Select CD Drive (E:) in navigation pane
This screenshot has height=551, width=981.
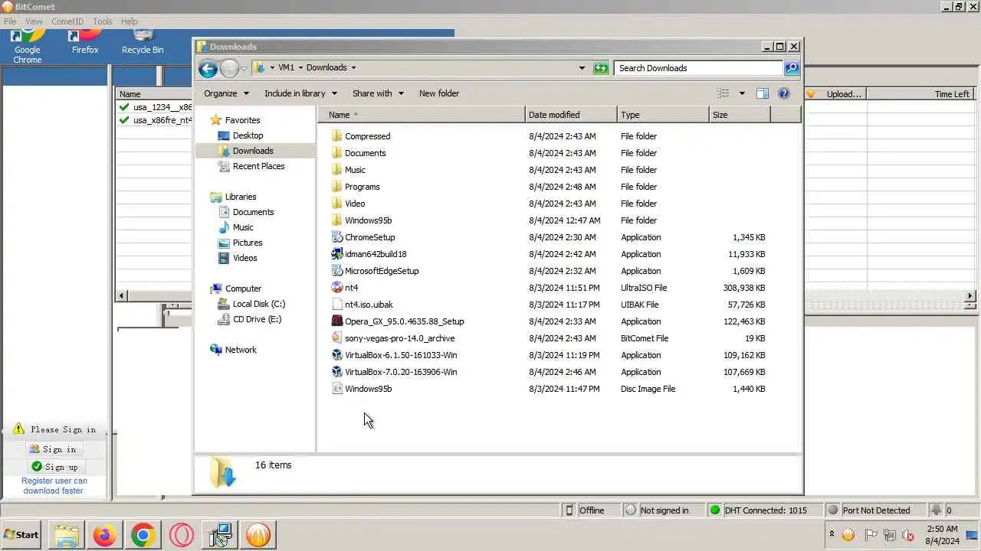[x=257, y=319]
